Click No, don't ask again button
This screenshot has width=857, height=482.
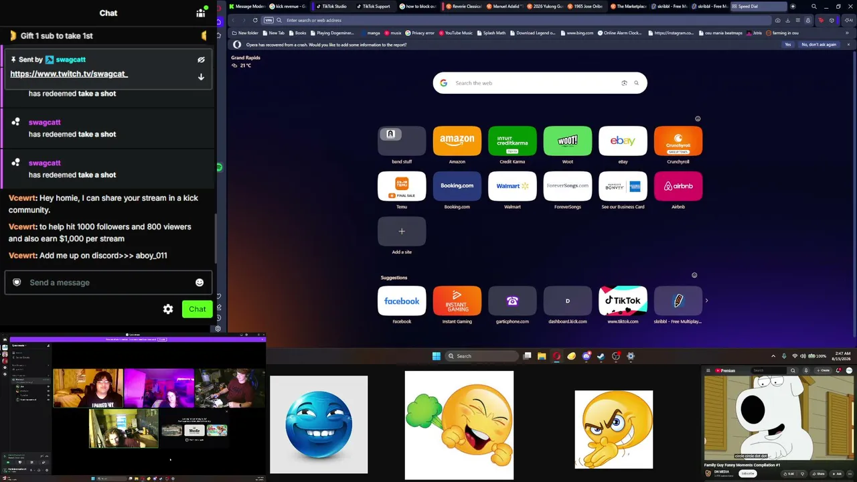[x=819, y=45]
